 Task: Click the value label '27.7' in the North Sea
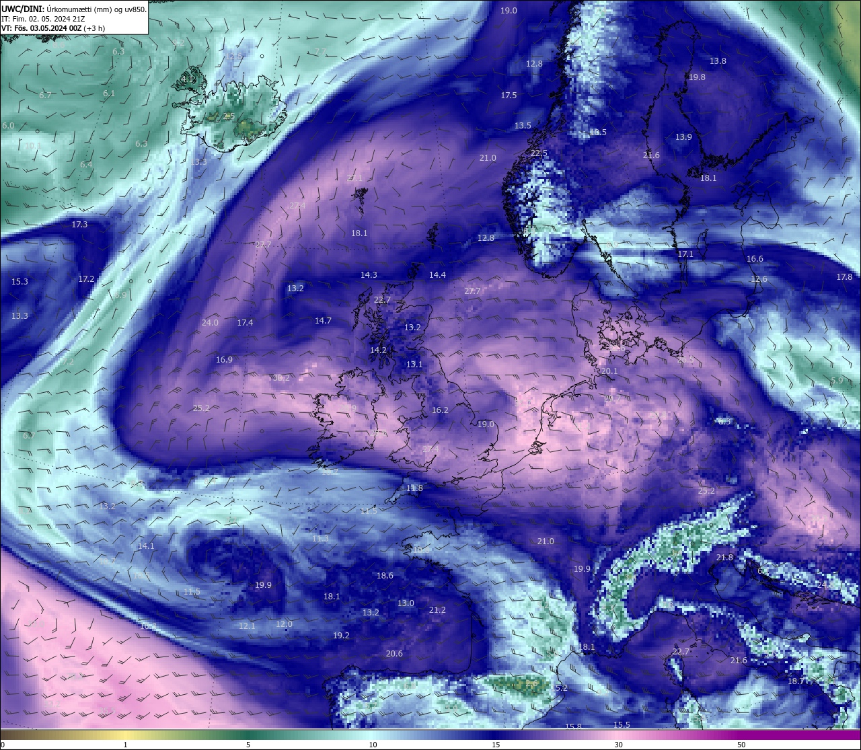(472, 291)
